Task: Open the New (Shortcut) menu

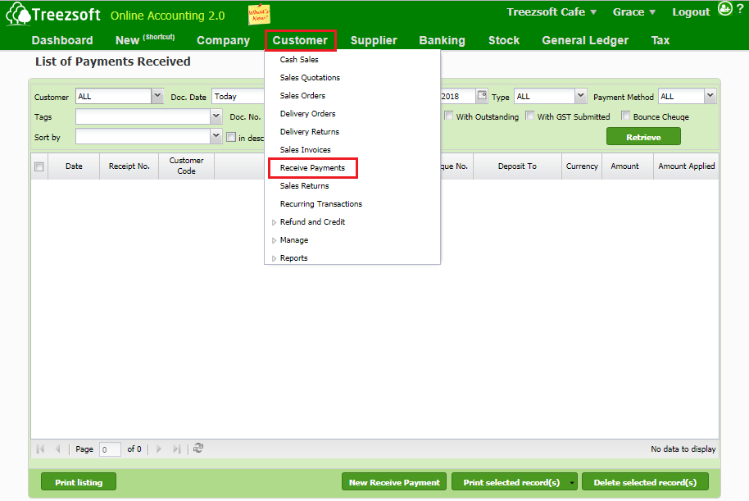Action: click(145, 39)
